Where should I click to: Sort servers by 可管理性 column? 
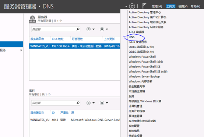[x=77, y=39]
